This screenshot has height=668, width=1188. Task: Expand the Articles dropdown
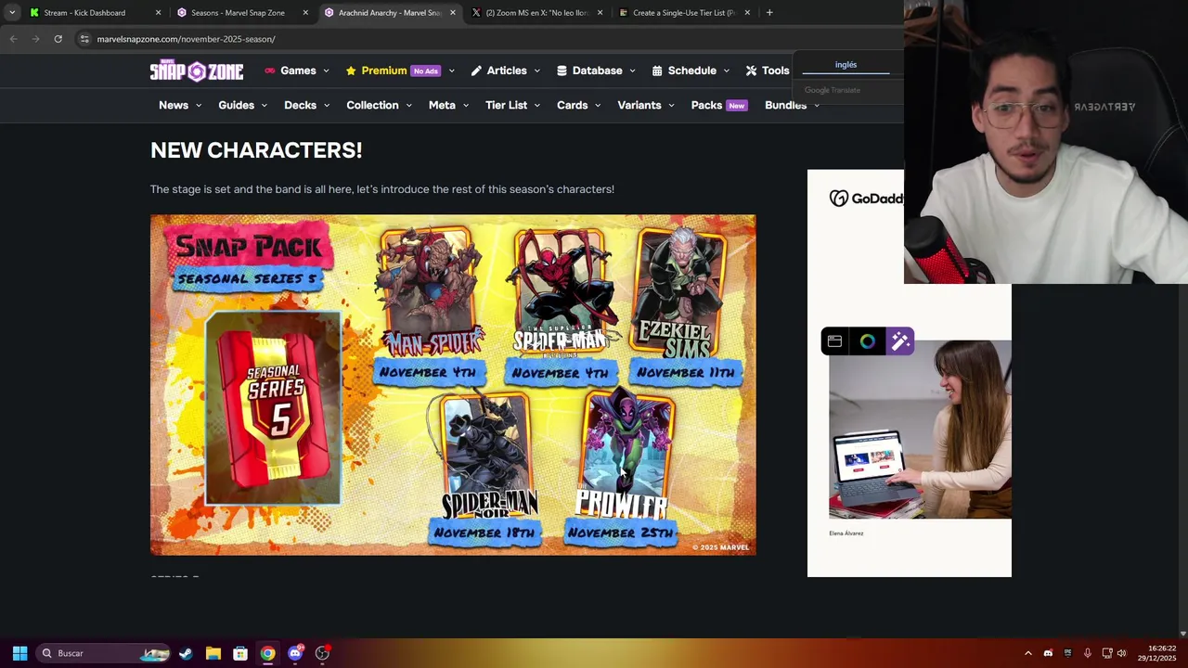tap(536, 71)
